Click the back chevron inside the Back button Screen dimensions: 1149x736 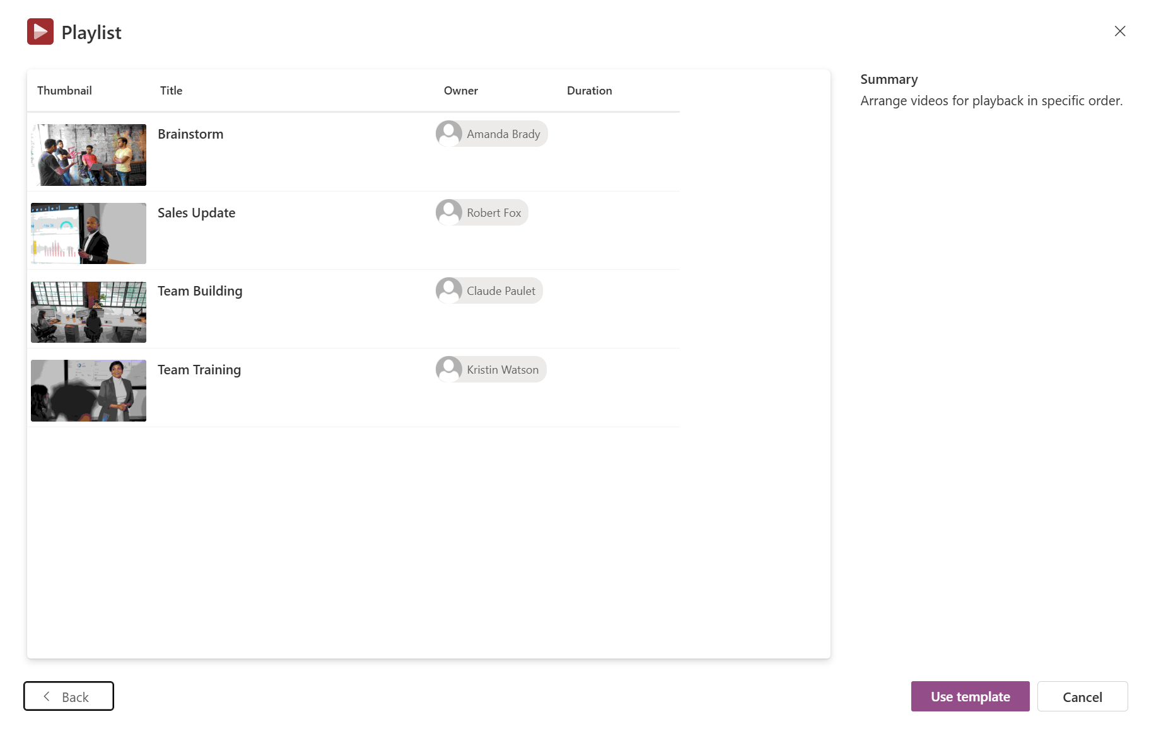point(46,696)
